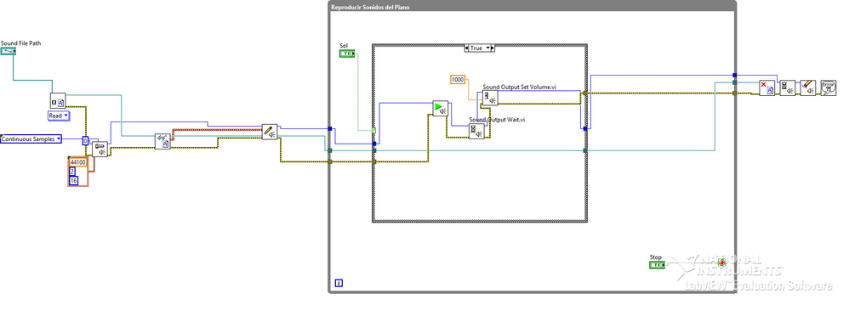Click the Sound File Open VI node
The image size is (849, 322).
click(x=58, y=100)
